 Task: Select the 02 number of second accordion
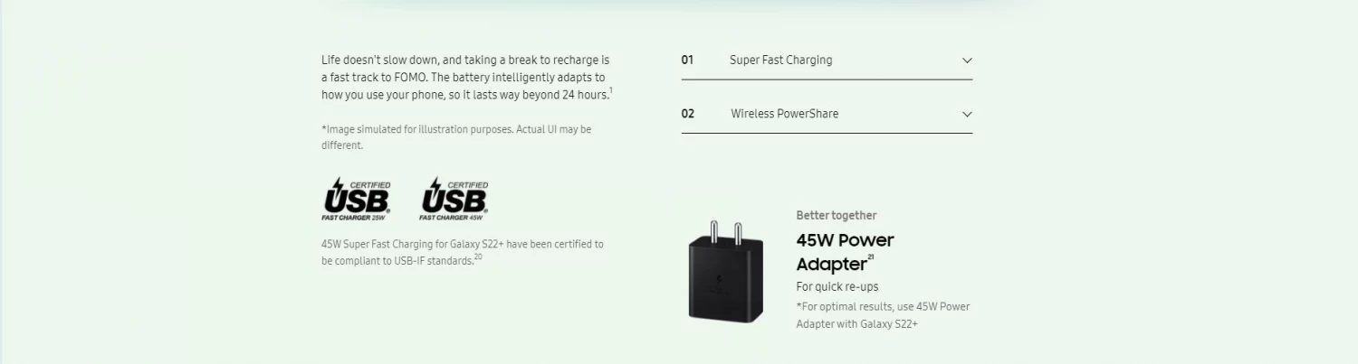(688, 114)
